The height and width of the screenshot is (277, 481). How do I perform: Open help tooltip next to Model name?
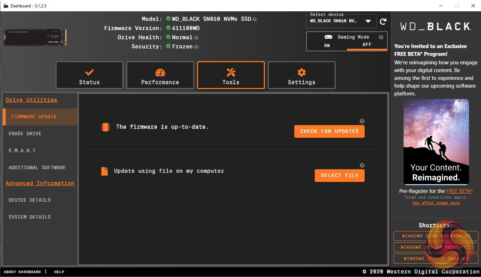click(255, 19)
